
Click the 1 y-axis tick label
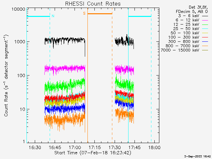pos(24,141)
